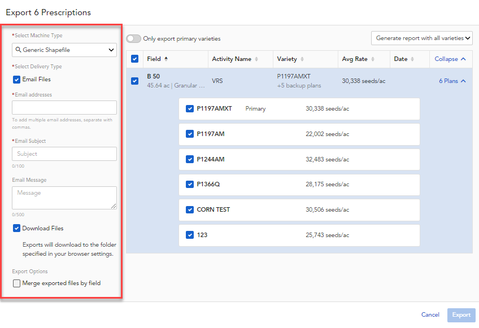This screenshot has width=479, height=328.
Task: Click the Activity Name sort arrows
Action: pyautogui.click(x=257, y=59)
